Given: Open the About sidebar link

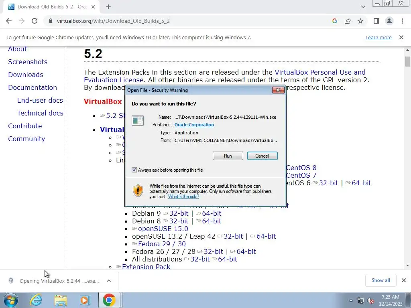Looking at the screenshot, I should click(17, 49).
